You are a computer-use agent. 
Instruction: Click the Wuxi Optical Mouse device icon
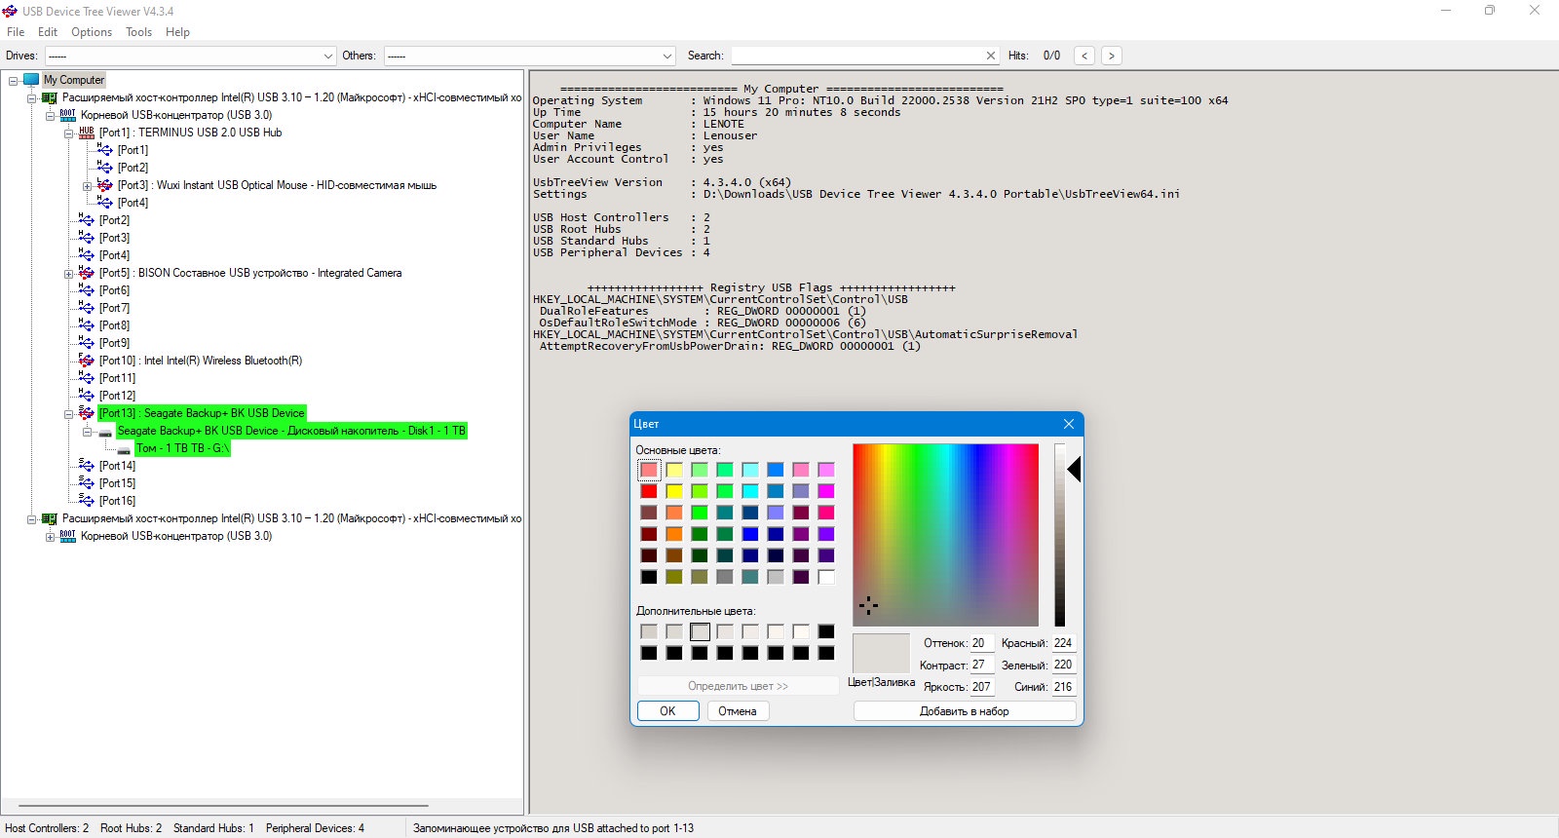point(105,185)
